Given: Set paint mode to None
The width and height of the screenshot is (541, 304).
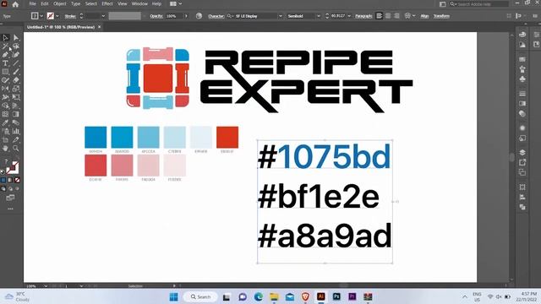Looking at the screenshot, I should (17, 180).
